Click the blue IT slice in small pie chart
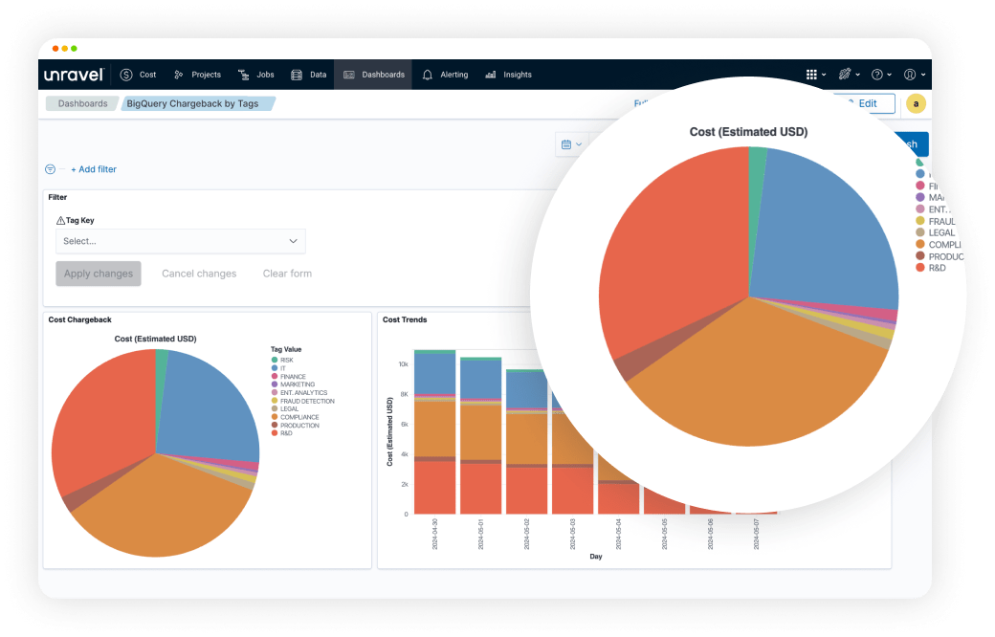Image resolution: width=995 pixels, height=637 pixels. tap(210, 406)
